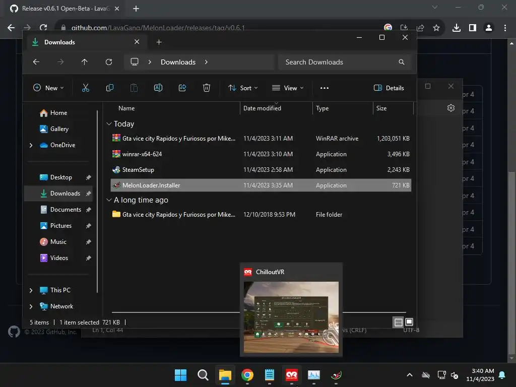Screen dimensions: 516x387
Task: Show hidden tray icons chevron
Action: pyautogui.click(x=410, y=375)
